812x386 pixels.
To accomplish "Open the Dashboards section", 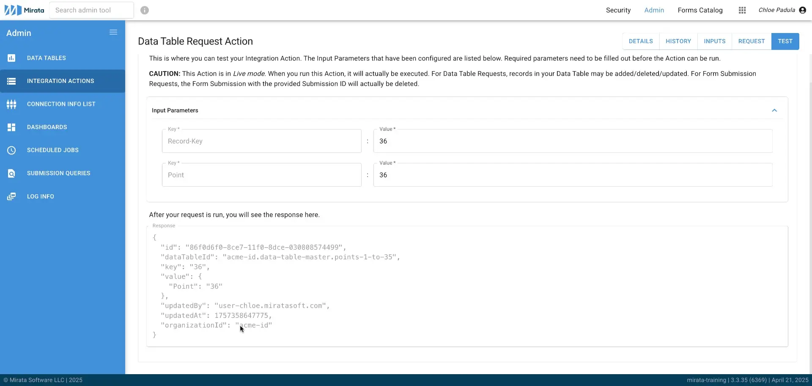I will tap(47, 127).
